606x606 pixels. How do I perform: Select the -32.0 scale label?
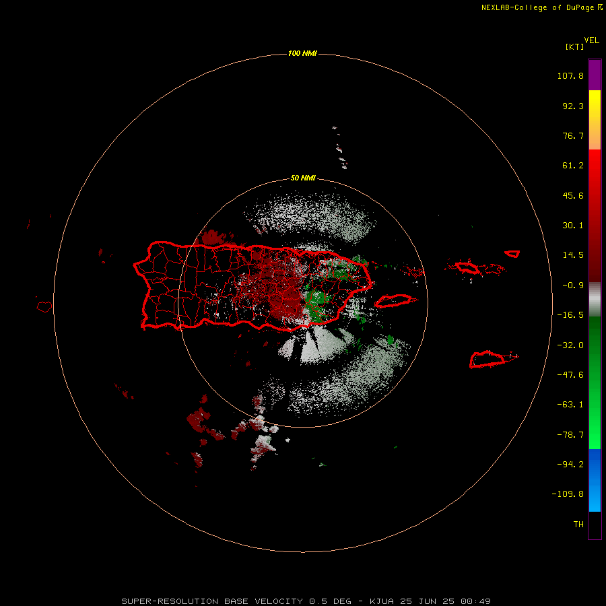[x=570, y=345]
